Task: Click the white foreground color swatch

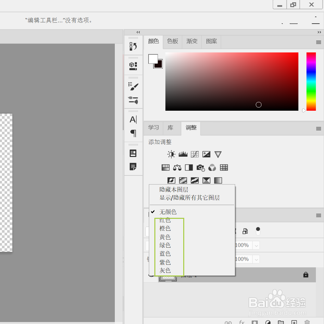Action: [153, 59]
